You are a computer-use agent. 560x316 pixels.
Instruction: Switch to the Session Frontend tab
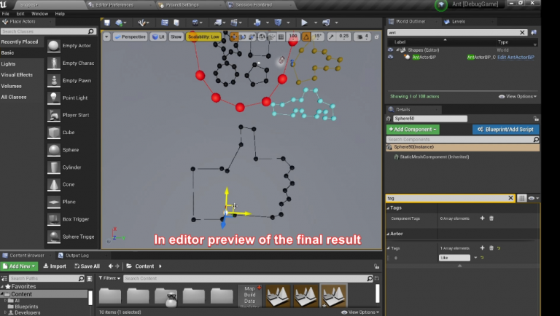pyautogui.click(x=254, y=5)
